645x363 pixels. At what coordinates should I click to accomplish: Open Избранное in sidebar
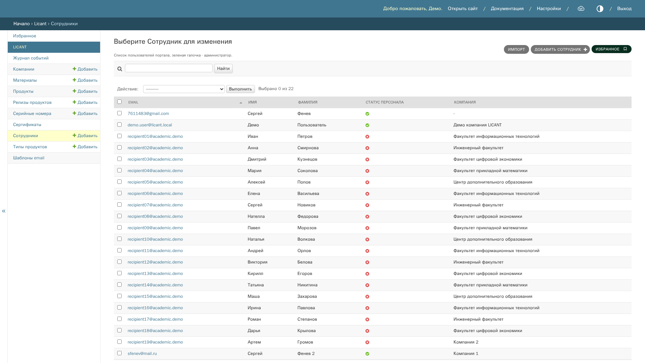(25, 36)
